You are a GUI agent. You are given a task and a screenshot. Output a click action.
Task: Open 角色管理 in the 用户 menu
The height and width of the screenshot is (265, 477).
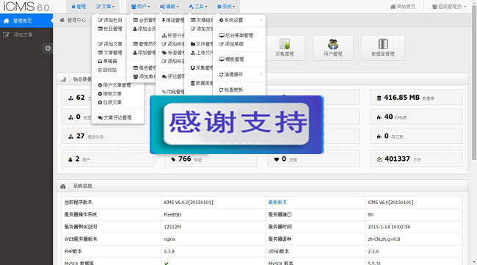pos(144,68)
